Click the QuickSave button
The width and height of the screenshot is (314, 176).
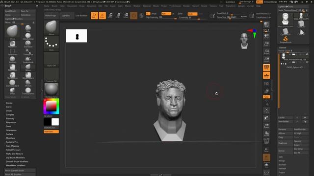point(230,2)
